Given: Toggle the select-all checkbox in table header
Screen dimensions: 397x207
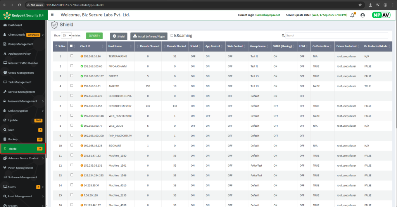Looking at the screenshot, I should (x=71, y=46).
